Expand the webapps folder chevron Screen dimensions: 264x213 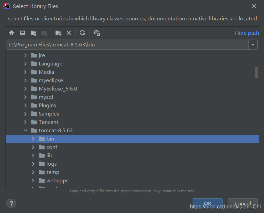click(x=33, y=181)
